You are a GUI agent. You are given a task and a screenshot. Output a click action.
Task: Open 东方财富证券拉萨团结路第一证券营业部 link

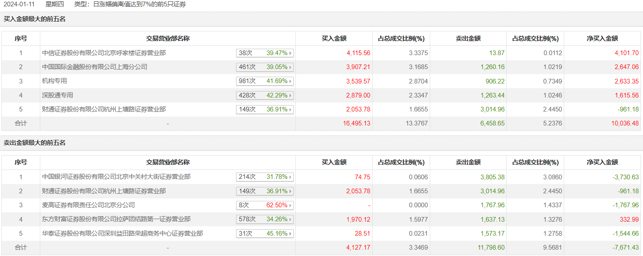coord(116,219)
